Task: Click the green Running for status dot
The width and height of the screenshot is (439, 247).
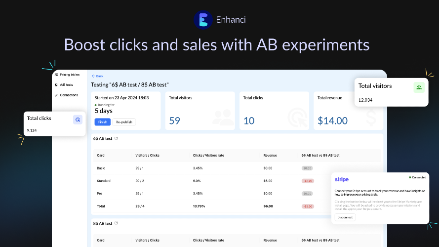Action: click(95, 105)
